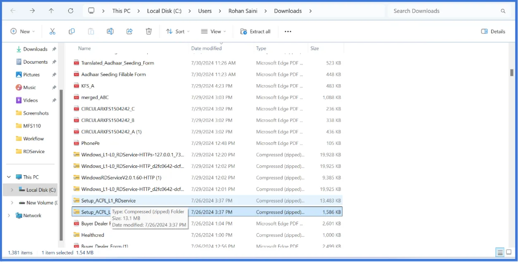The height and width of the screenshot is (262, 518).
Task: Expand the Local Disk (C:) tree node
Action: point(12,190)
